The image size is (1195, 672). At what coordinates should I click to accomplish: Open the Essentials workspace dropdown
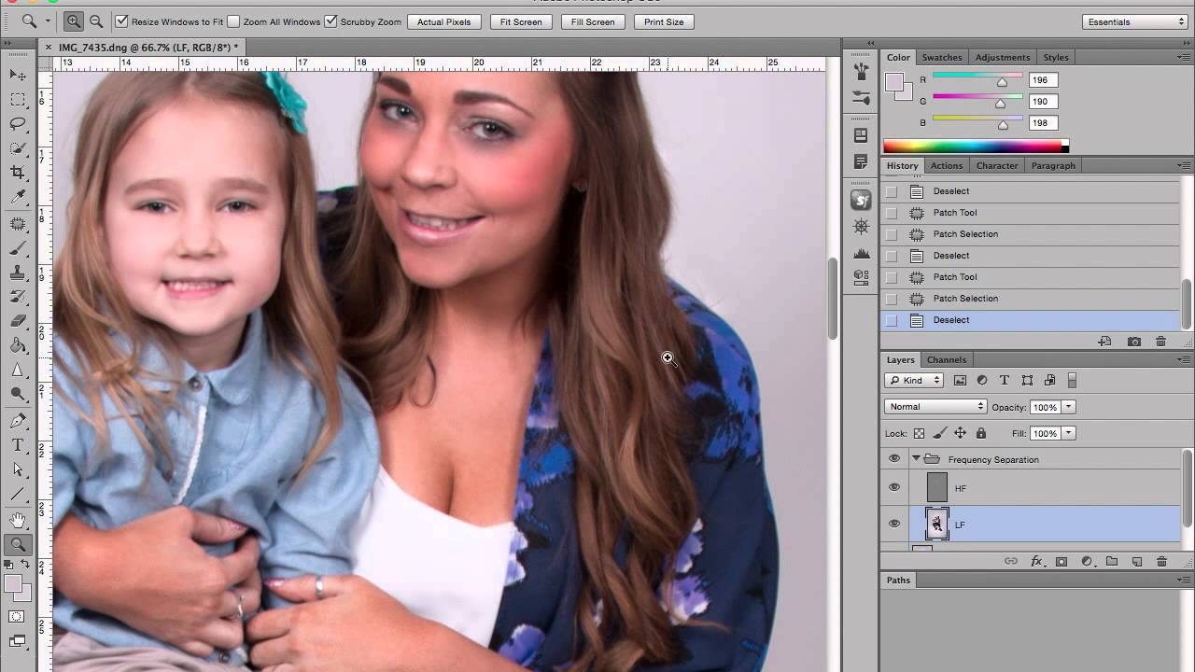click(1134, 21)
